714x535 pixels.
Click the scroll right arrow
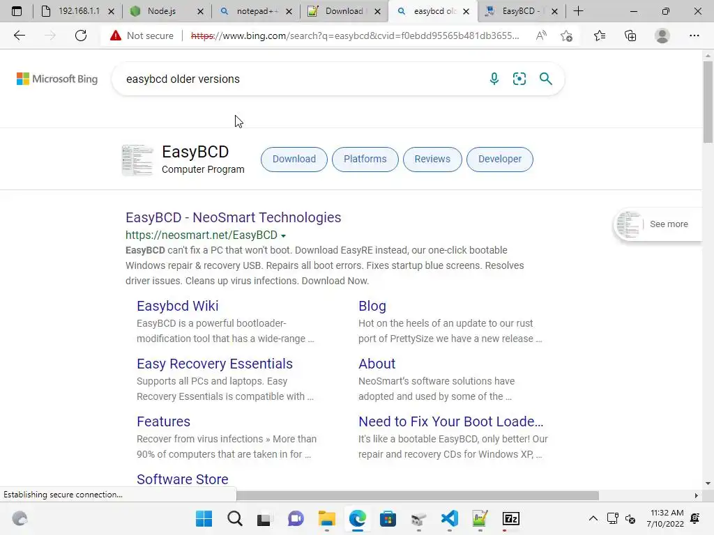pyautogui.click(x=697, y=495)
